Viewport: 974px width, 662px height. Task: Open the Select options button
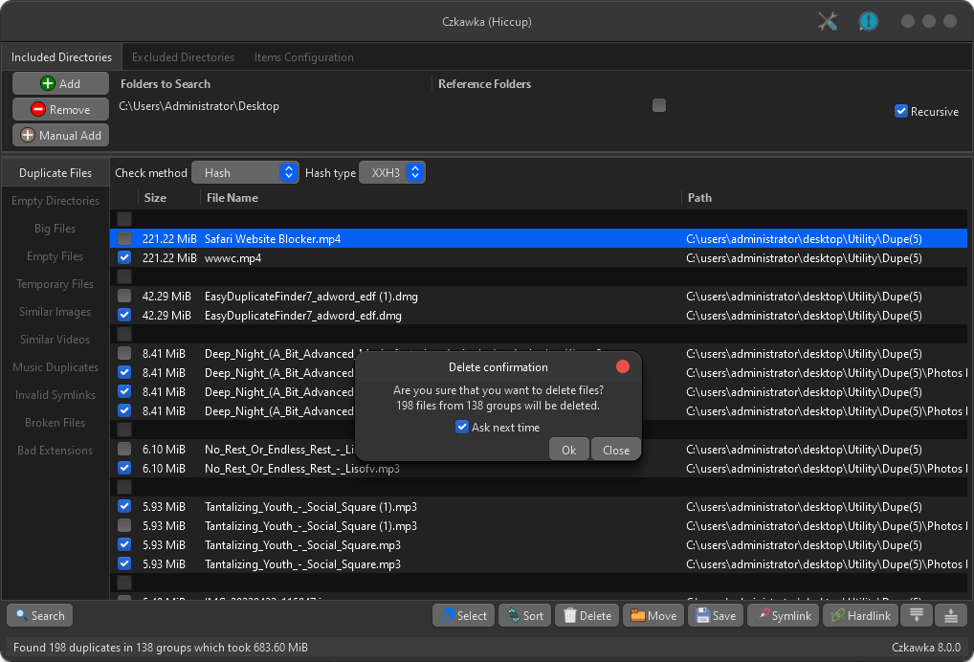pyautogui.click(x=464, y=615)
